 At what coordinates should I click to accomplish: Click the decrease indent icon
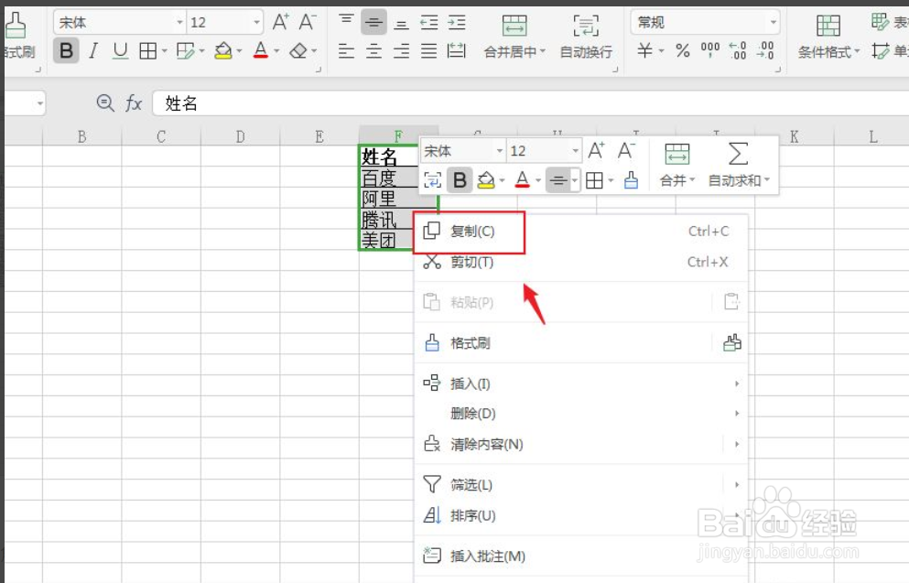pyautogui.click(x=429, y=23)
